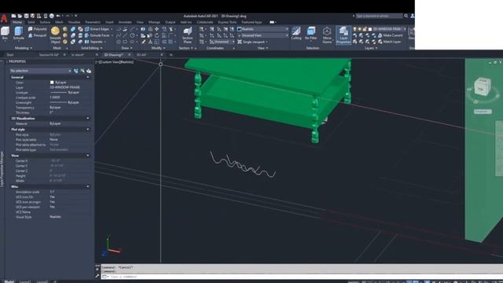This screenshot has height=283, width=503.
Task: Click the command line customize wrench icon
Action: click(97, 276)
